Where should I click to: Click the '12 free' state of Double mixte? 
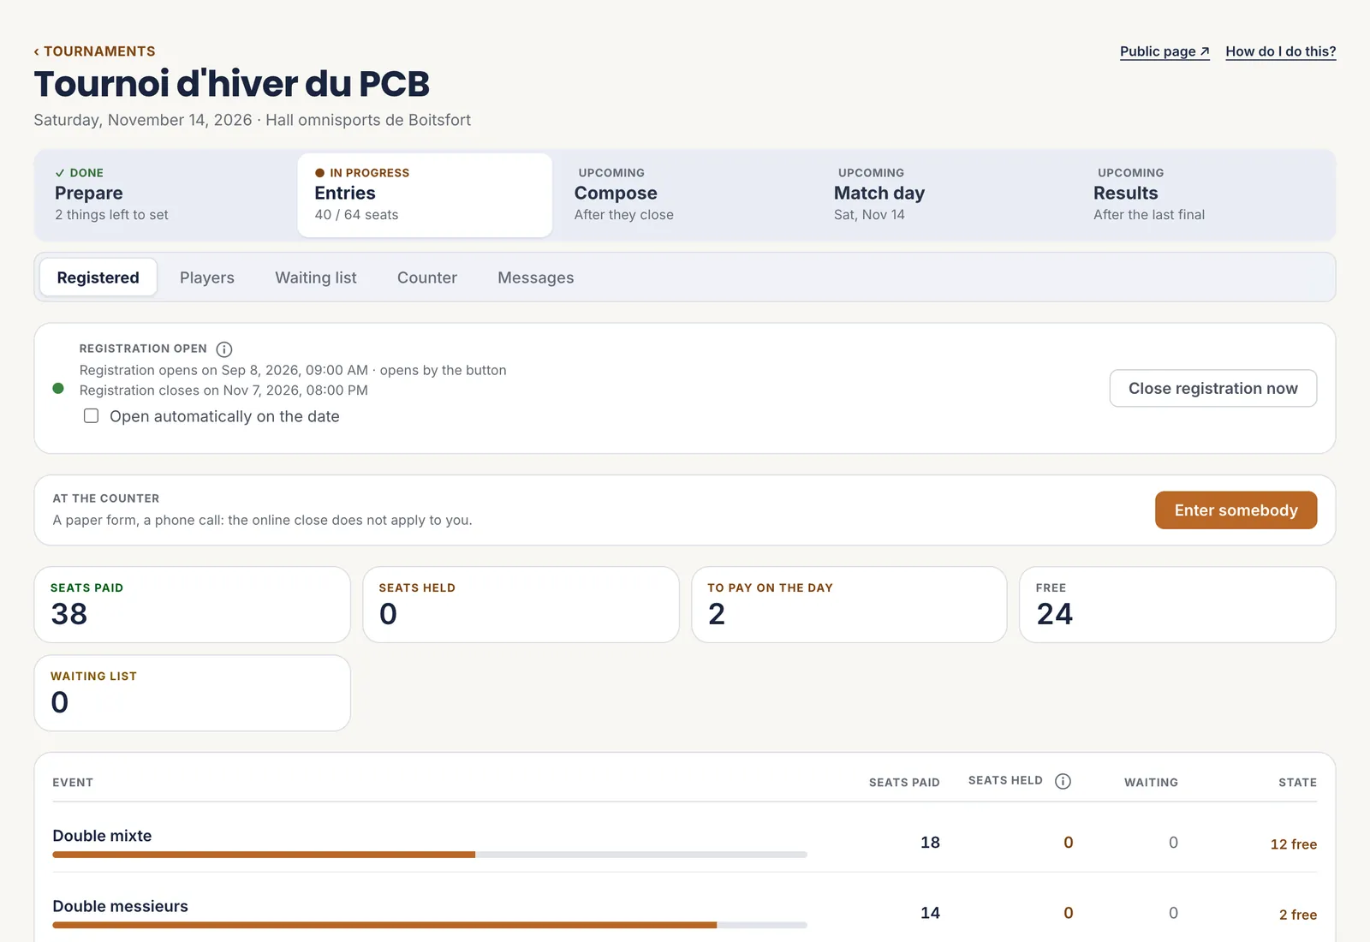pos(1293,844)
